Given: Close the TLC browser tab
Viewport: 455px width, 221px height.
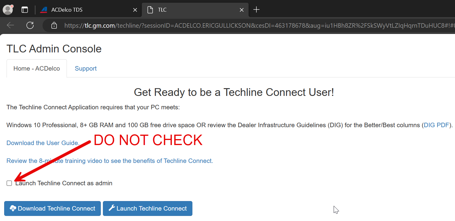Looking at the screenshot, I should pyautogui.click(x=242, y=10).
